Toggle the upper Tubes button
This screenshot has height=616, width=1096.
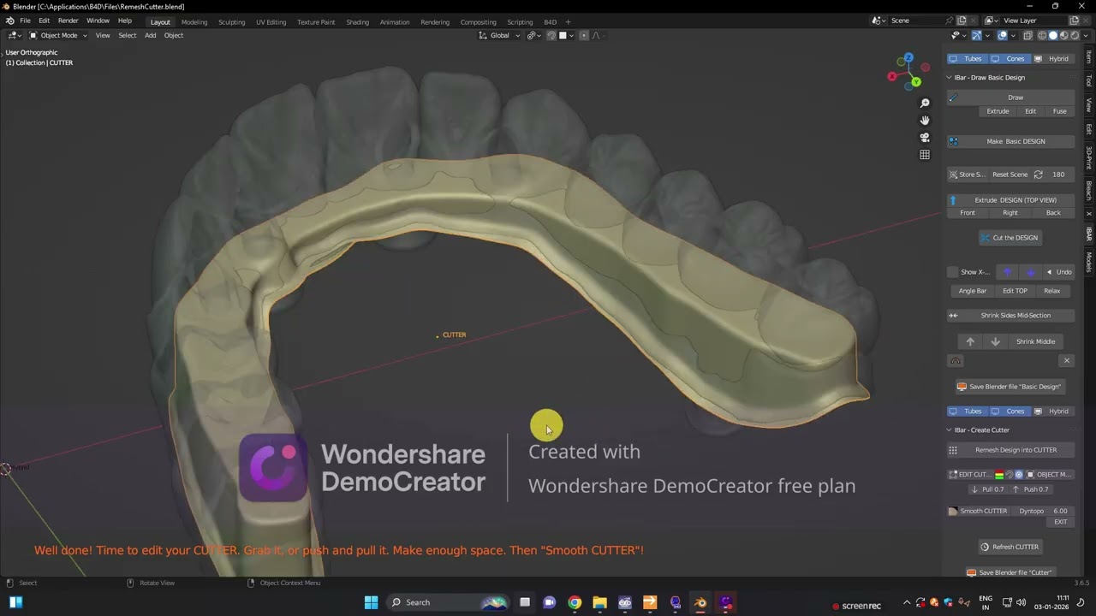(967, 59)
